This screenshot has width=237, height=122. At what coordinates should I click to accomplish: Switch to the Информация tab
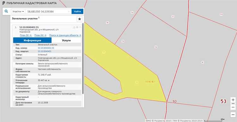(x=32, y=40)
